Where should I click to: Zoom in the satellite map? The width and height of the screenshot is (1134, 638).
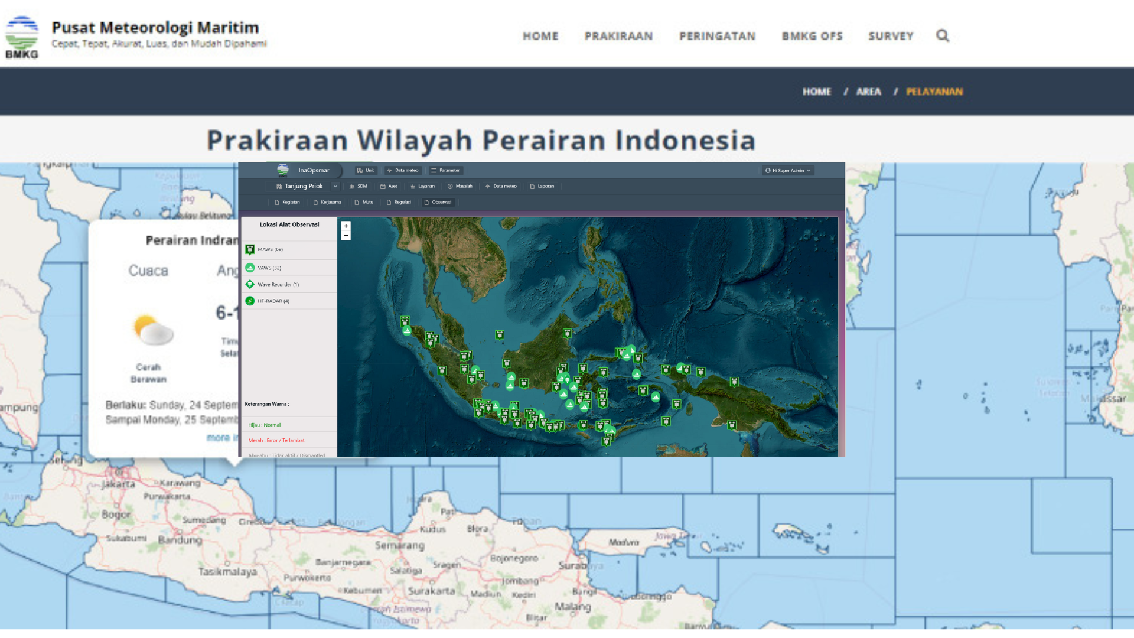tap(346, 226)
